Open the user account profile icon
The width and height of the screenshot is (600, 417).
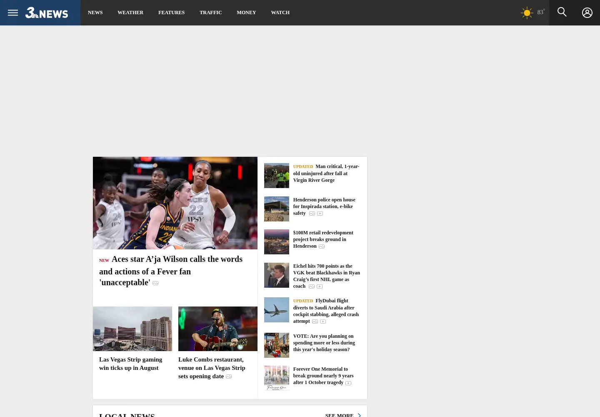coord(587,13)
